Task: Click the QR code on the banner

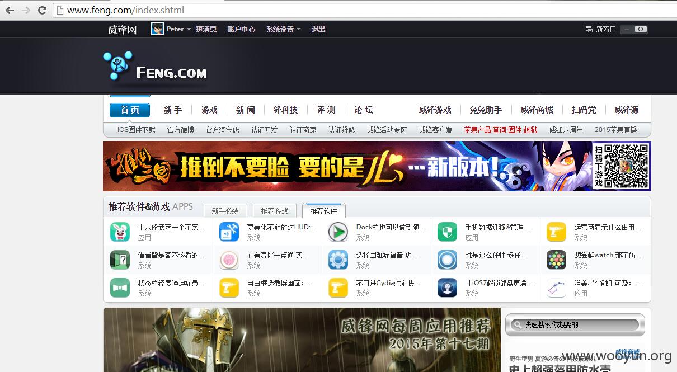Action: (x=627, y=166)
